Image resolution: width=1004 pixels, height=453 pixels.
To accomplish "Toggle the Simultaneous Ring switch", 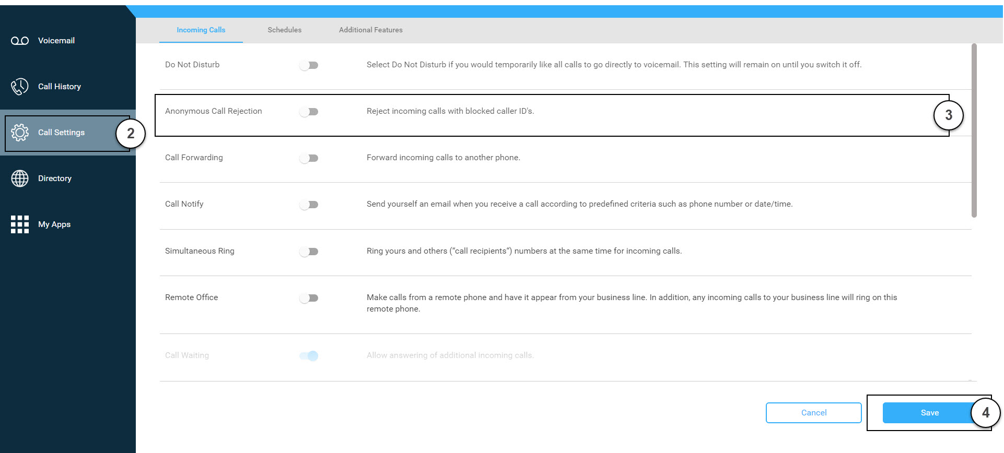I will click(309, 252).
